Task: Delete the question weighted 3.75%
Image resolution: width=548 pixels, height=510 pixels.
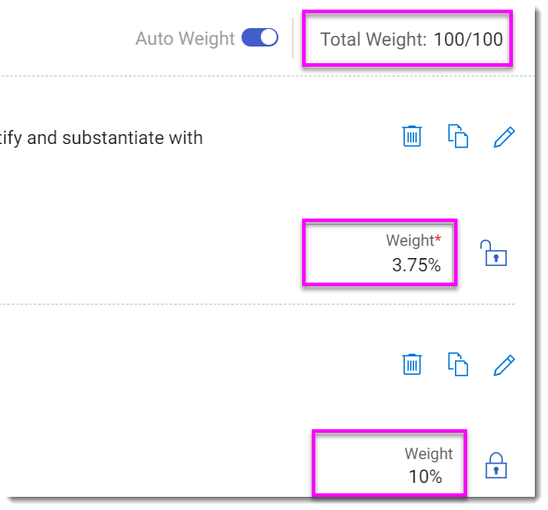Action: pyautogui.click(x=412, y=136)
